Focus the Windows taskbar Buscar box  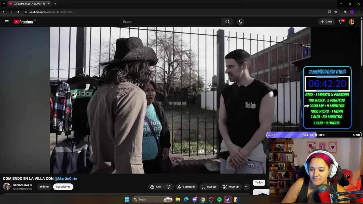tap(153, 199)
